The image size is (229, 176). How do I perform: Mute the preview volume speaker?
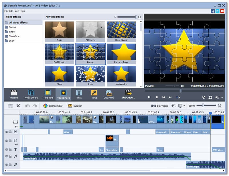pyautogui.click(x=217, y=97)
